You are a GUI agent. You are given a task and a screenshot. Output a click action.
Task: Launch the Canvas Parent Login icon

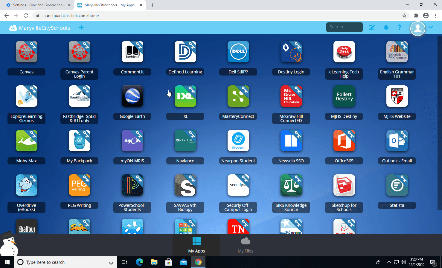[80, 52]
